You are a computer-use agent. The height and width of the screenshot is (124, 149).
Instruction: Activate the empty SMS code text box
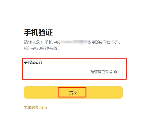point(73,72)
